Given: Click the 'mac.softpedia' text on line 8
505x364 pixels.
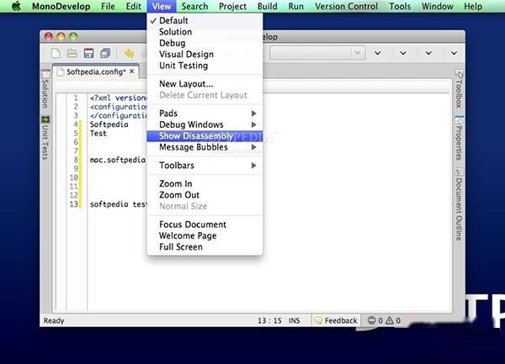Looking at the screenshot, I should tap(118, 160).
